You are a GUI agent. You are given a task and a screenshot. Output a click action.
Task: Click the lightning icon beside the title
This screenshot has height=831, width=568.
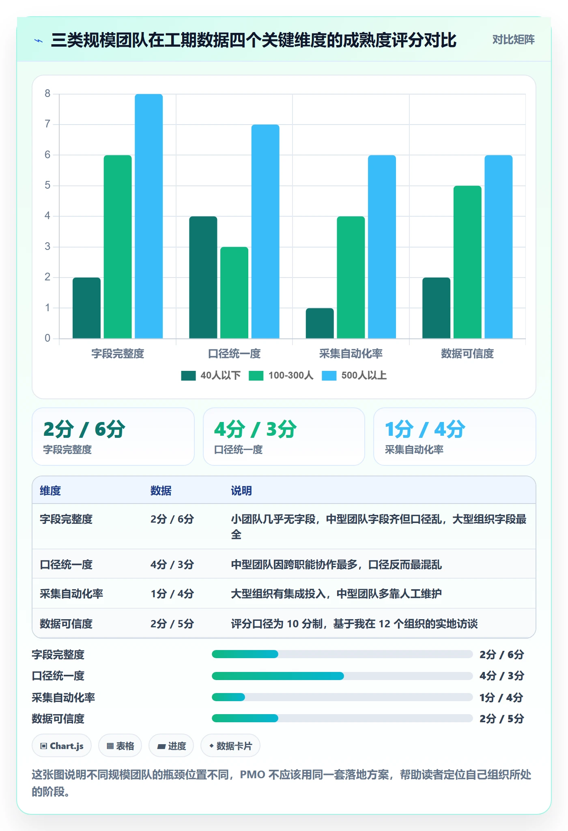coord(39,41)
